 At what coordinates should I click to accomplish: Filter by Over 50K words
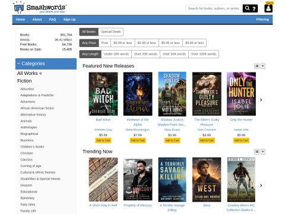pos(174,54)
